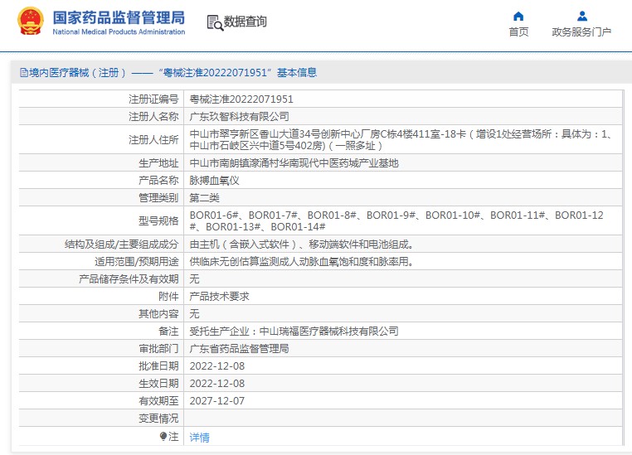Image resolution: width=632 pixels, height=455 pixels.
Task: Select registration number 粤械注准20222071951 in table
Action: click(x=241, y=99)
